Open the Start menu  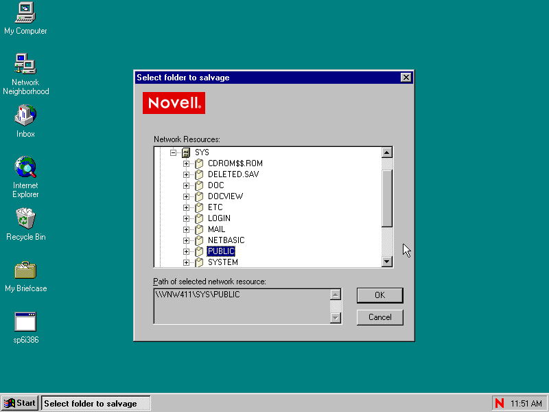[20, 403]
